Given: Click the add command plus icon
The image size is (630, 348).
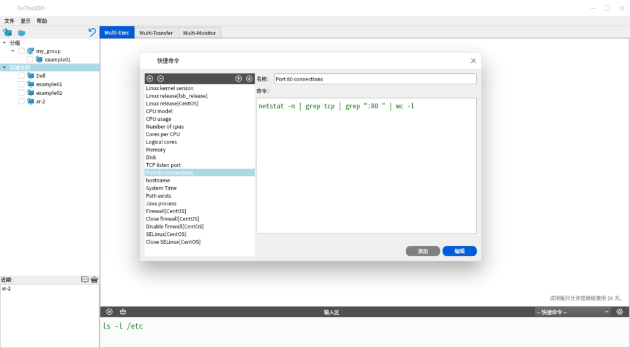Looking at the screenshot, I should 150,79.
